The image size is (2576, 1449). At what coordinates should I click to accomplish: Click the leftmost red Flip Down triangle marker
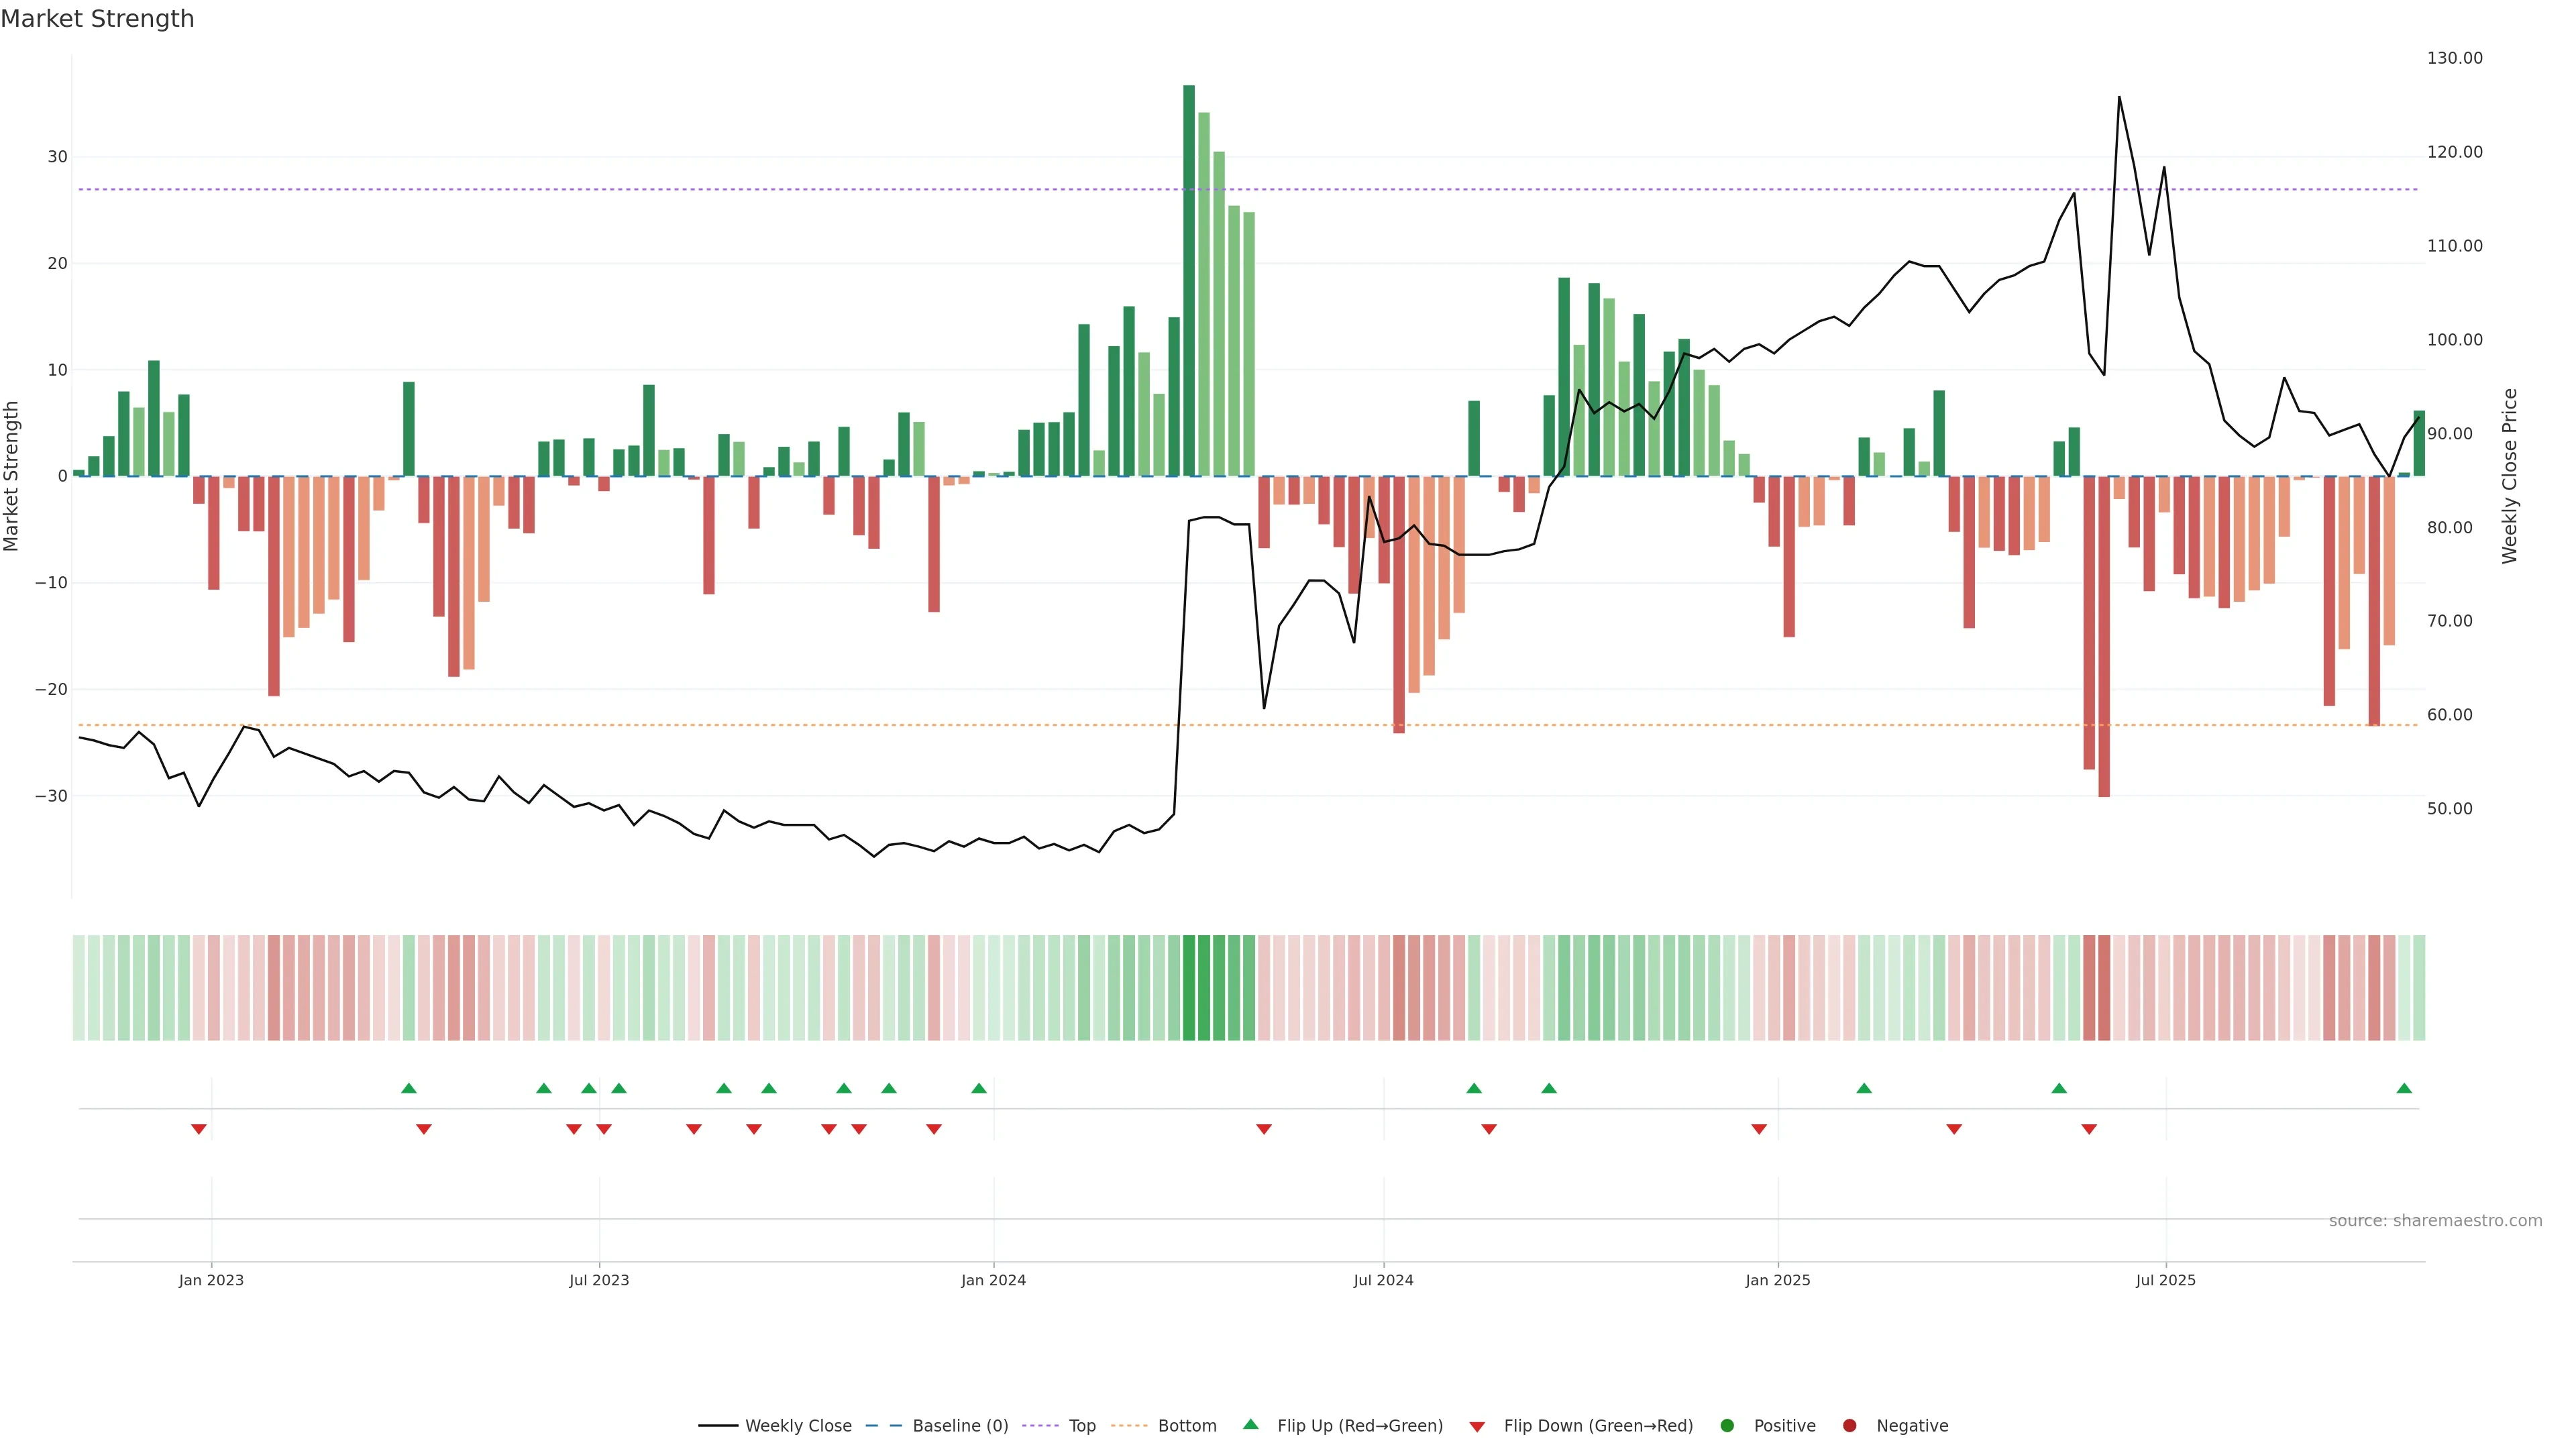[199, 1129]
